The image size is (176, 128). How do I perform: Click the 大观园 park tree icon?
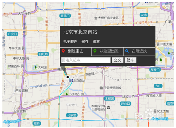[x=36, y=67]
